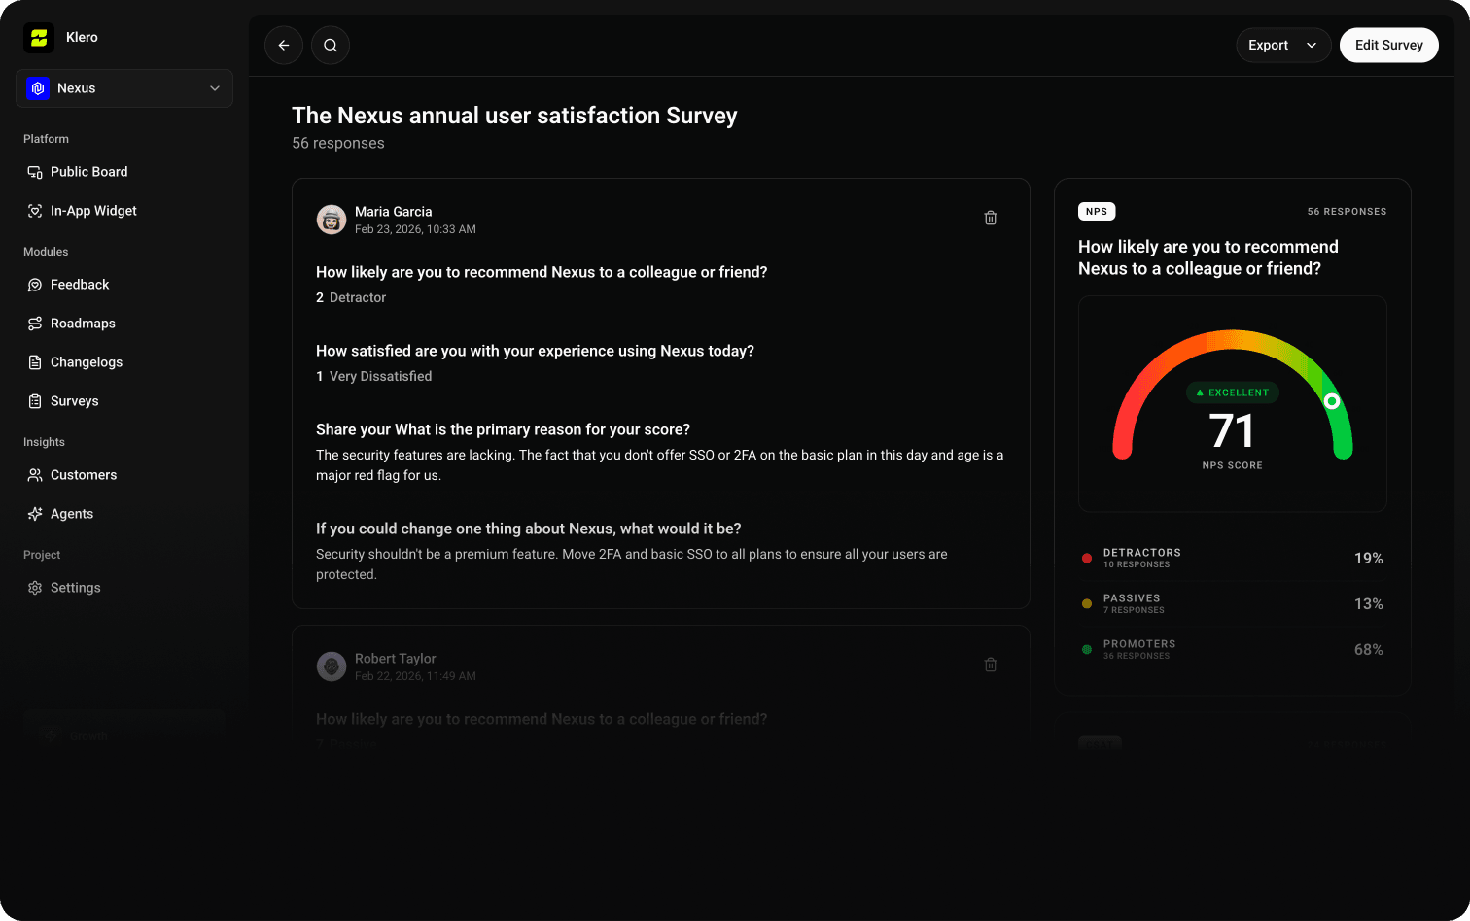
Task: Click the Edit Survey button
Action: pyautogui.click(x=1389, y=46)
